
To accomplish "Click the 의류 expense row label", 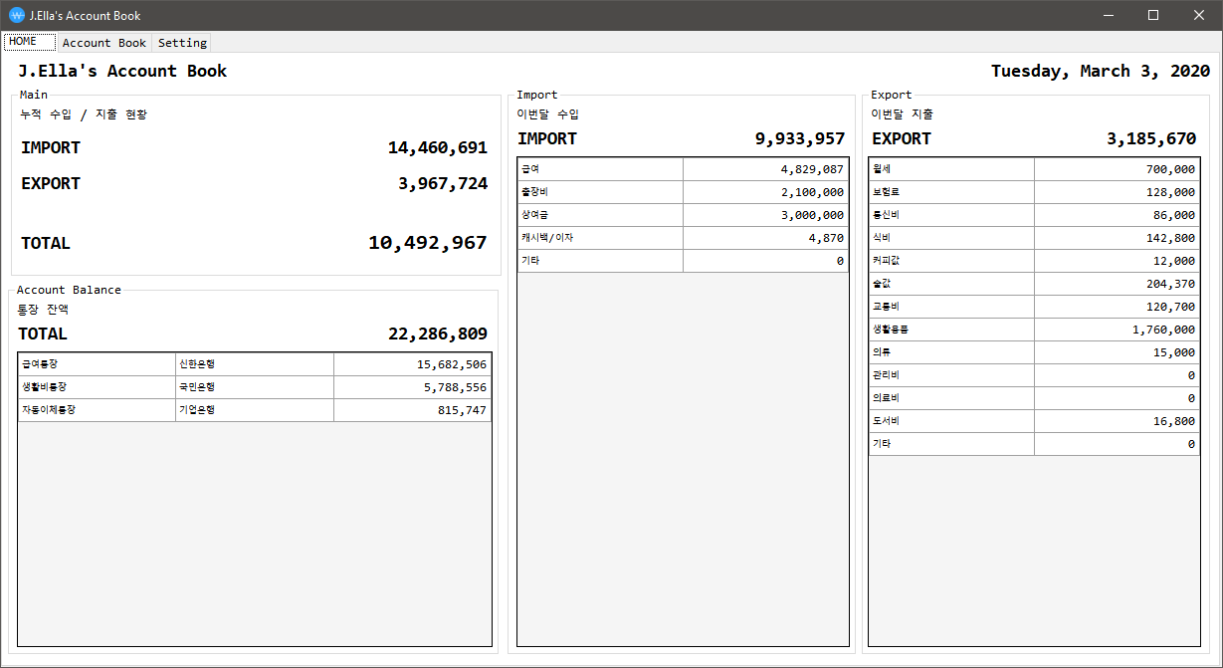I will coord(951,352).
